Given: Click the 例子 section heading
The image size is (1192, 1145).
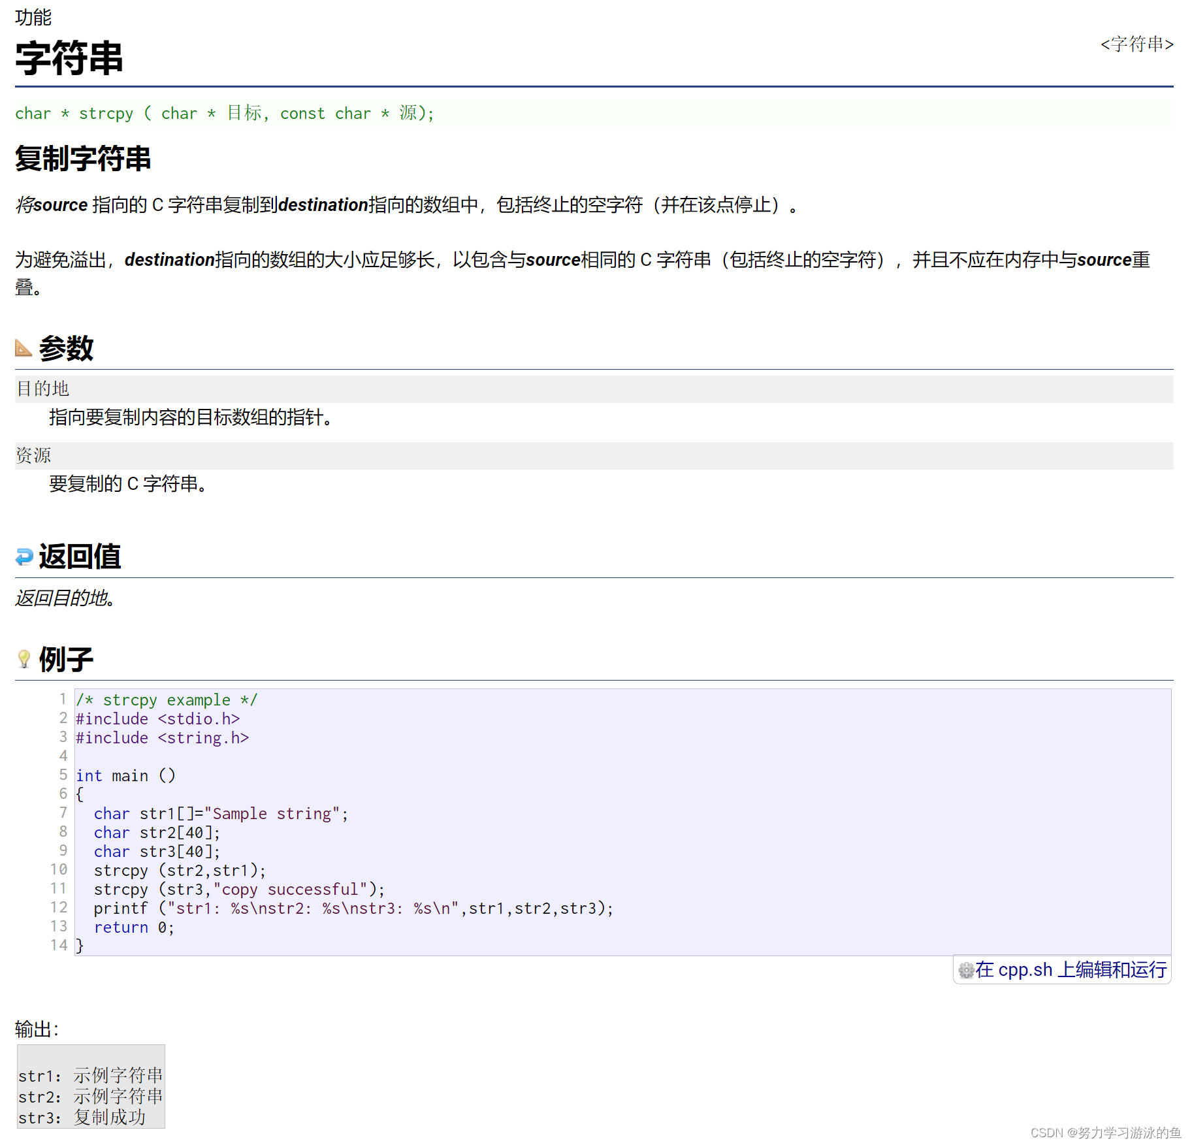Looking at the screenshot, I should pyautogui.click(x=66, y=659).
